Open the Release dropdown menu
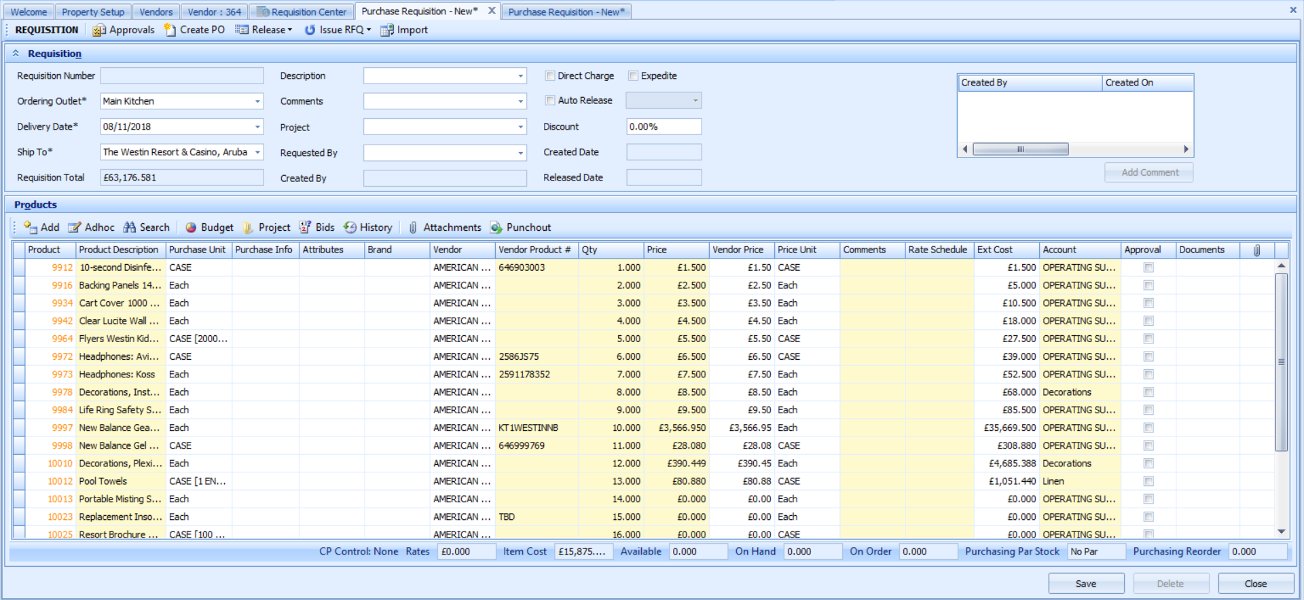Viewport: 1304px width, 600px height. [290, 30]
